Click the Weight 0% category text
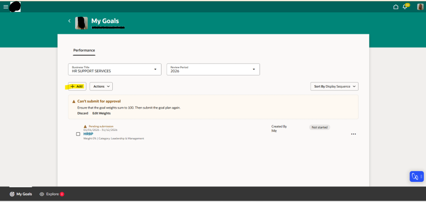Viewport: 426px width, 202px height. [x=114, y=138]
